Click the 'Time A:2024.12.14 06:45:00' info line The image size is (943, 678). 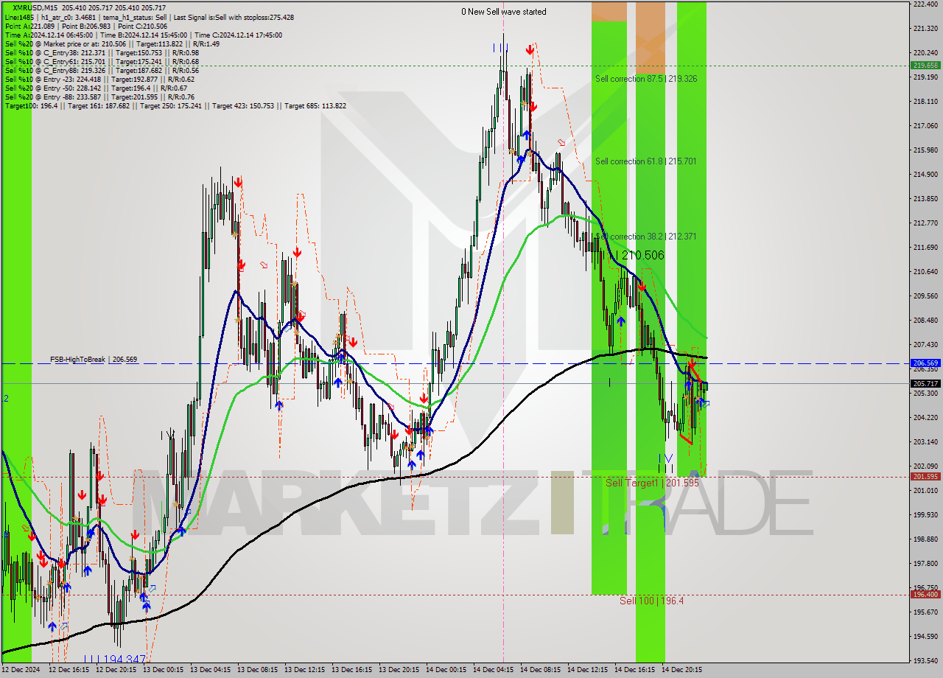click(143, 35)
